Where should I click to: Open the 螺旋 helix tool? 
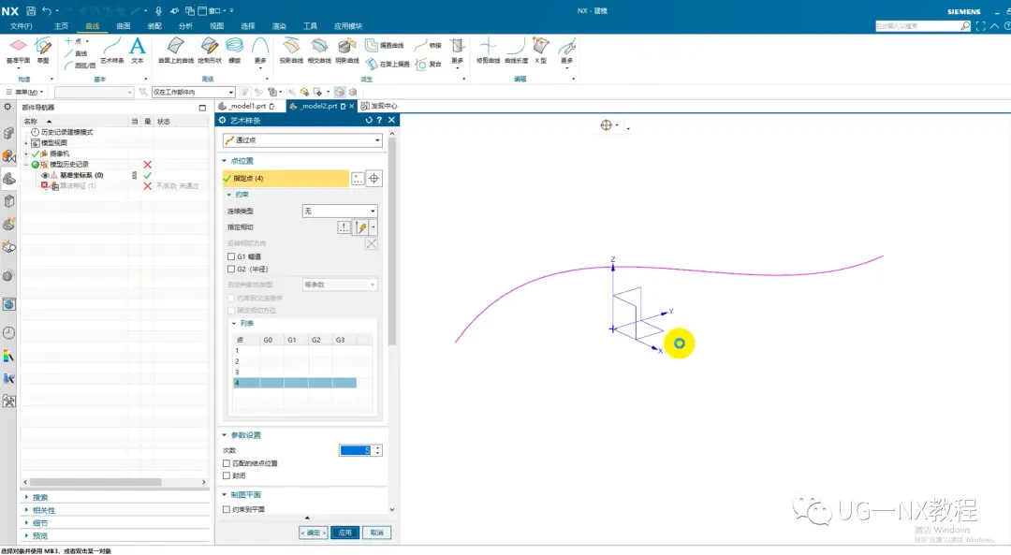pyautogui.click(x=235, y=51)
